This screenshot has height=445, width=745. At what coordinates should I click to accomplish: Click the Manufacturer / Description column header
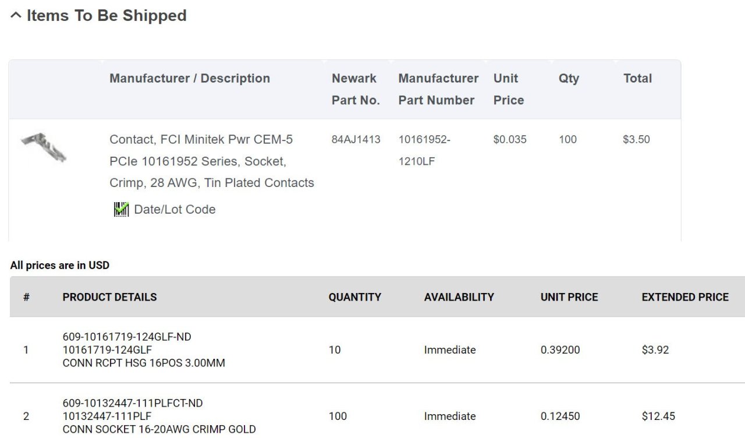(x=190, y=79)
